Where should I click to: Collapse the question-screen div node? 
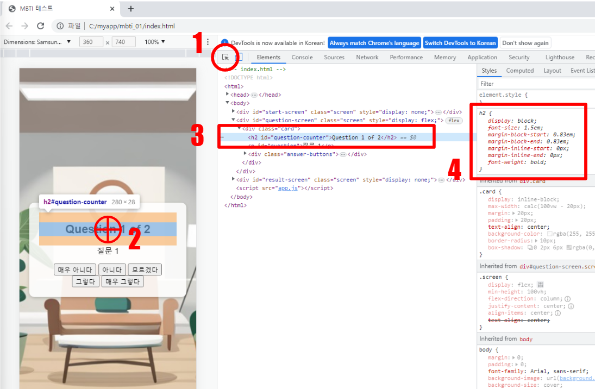[233, 120]
